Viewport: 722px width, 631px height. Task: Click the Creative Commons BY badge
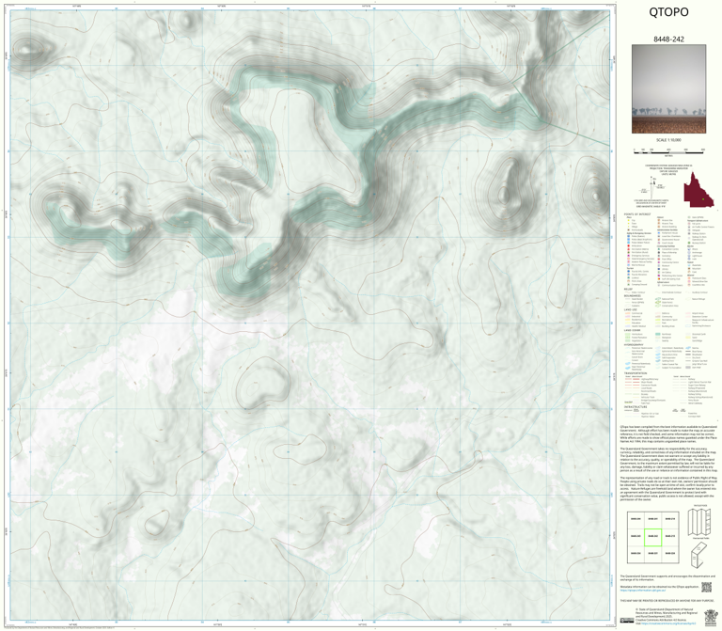coord(626,620)
